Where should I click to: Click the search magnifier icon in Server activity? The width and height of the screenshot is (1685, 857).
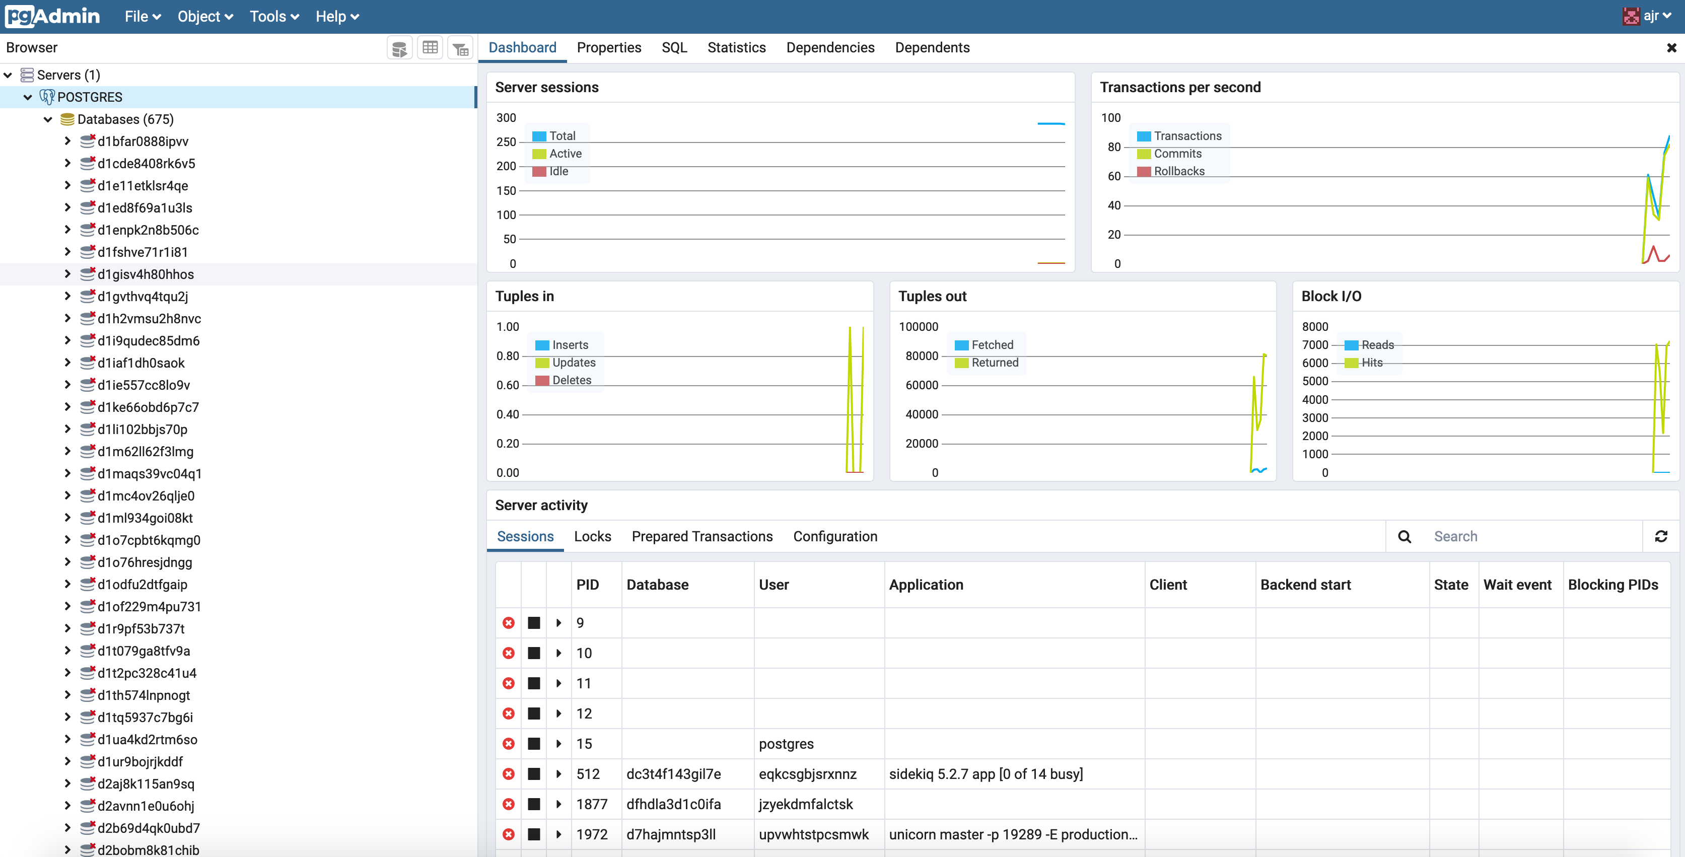[x=1403, y=536]
